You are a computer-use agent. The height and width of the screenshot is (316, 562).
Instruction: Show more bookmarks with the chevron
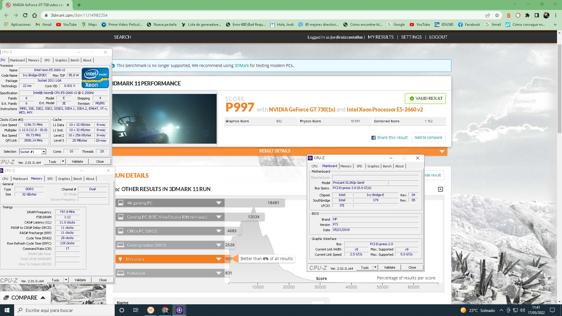tap(555, 25)
